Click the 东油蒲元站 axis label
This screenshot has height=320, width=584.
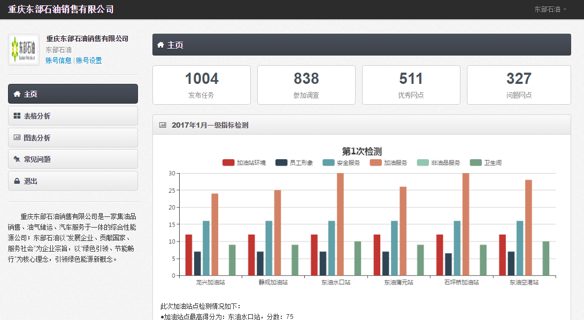click(399, 283)
